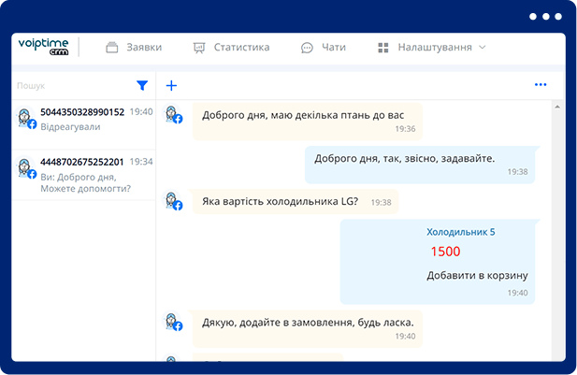Select the reply 'Доброго дня, так, звісно, задавайте.'
This screenshot has width=577, height=375.
click(x=420, y=165)
